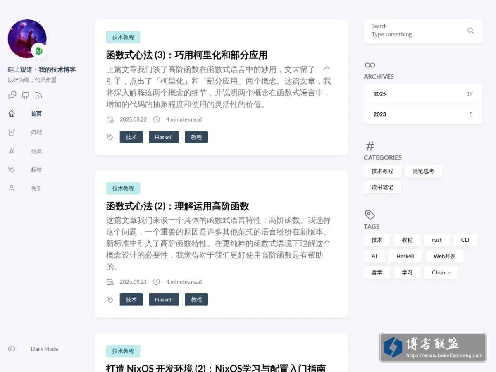Click the 2025.08.22 date text
The image size is (496, 372).
point(133,119)
